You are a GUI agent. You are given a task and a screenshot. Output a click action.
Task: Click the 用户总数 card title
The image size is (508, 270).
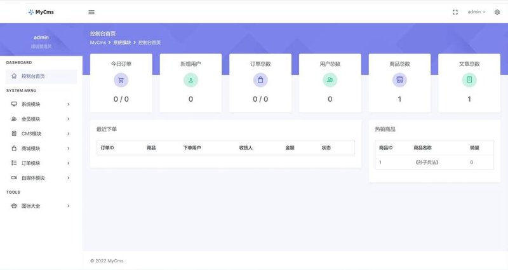click(x=330, y=64)
